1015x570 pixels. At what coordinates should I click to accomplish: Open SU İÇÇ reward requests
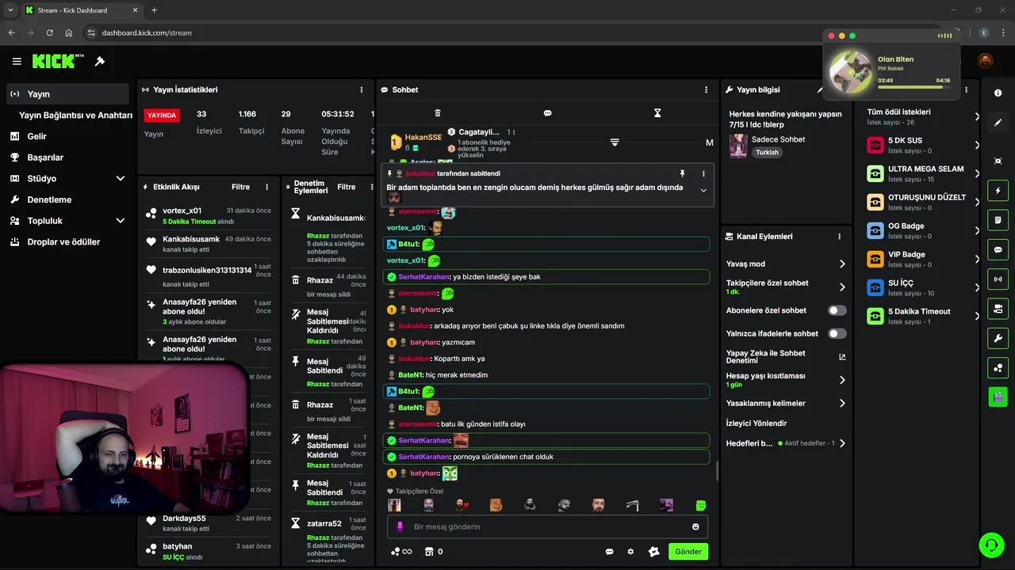(922, 287)
